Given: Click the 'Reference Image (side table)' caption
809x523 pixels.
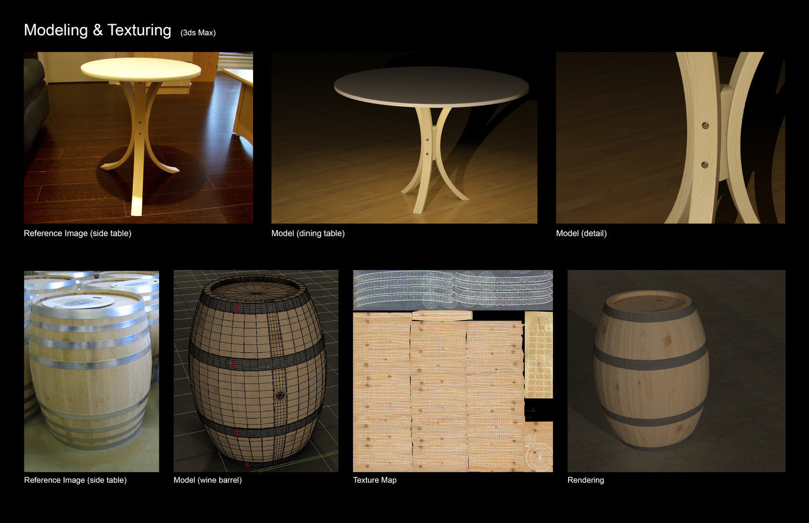Looking at the screenshot, I should point(77,233).
